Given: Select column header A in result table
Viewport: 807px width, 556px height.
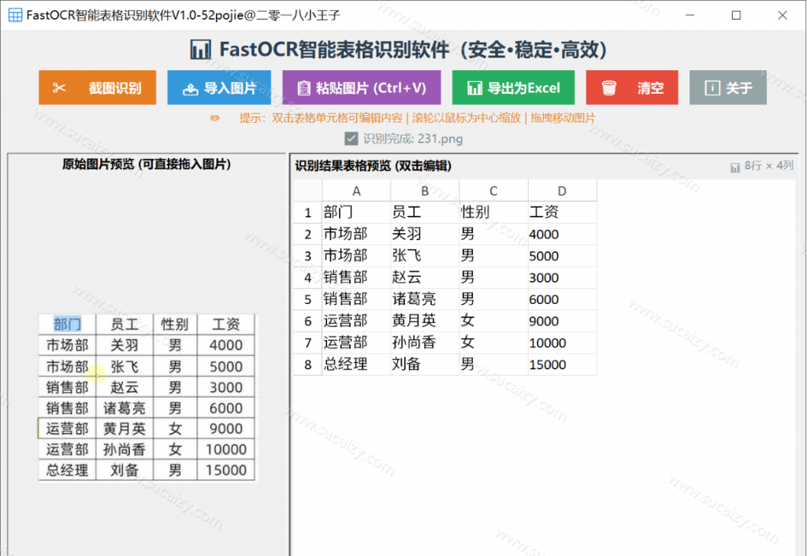Looking at the screenshot, I should 356,191.
